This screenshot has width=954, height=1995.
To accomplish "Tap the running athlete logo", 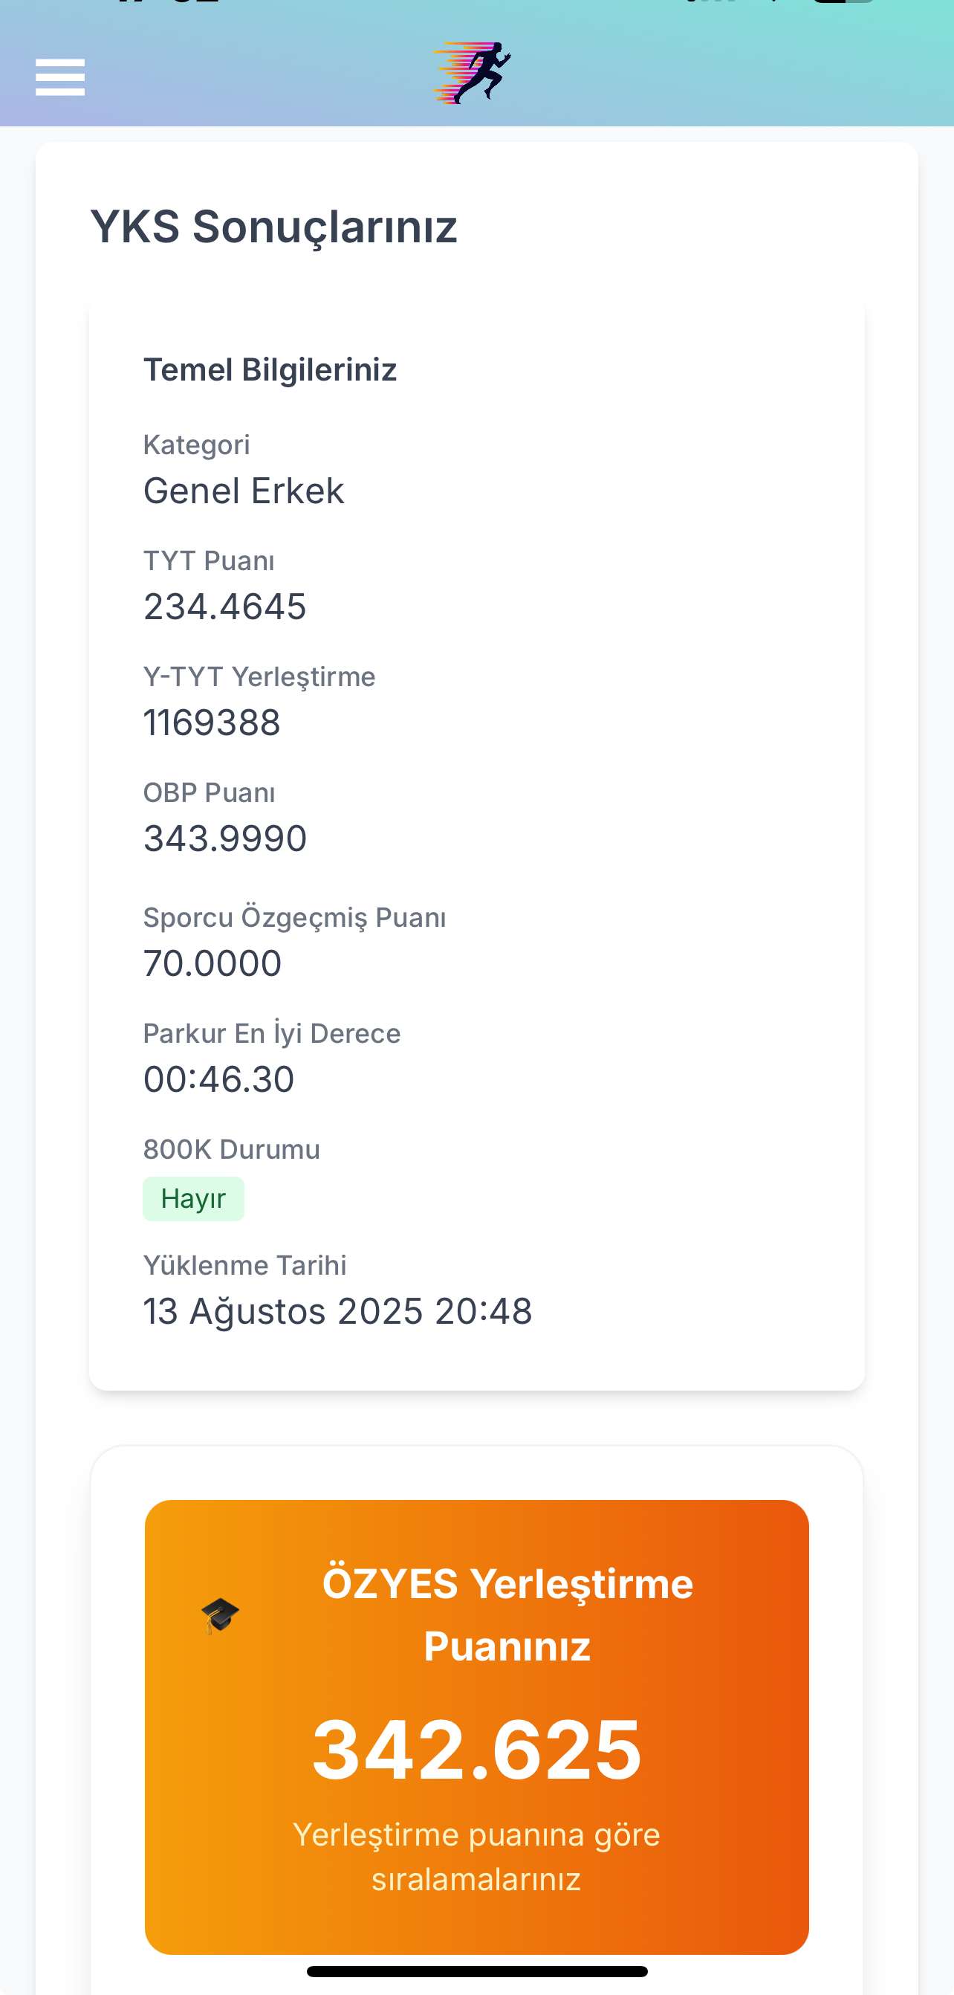I will pos(473,73).
